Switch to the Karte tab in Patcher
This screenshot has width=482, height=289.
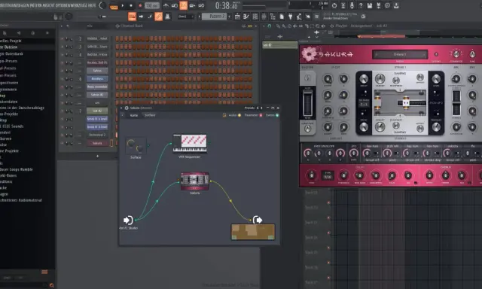pos(134,115)
